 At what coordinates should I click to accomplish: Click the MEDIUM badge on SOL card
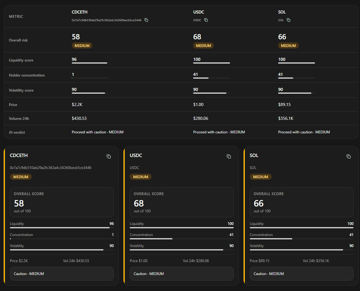pos(260,177)
